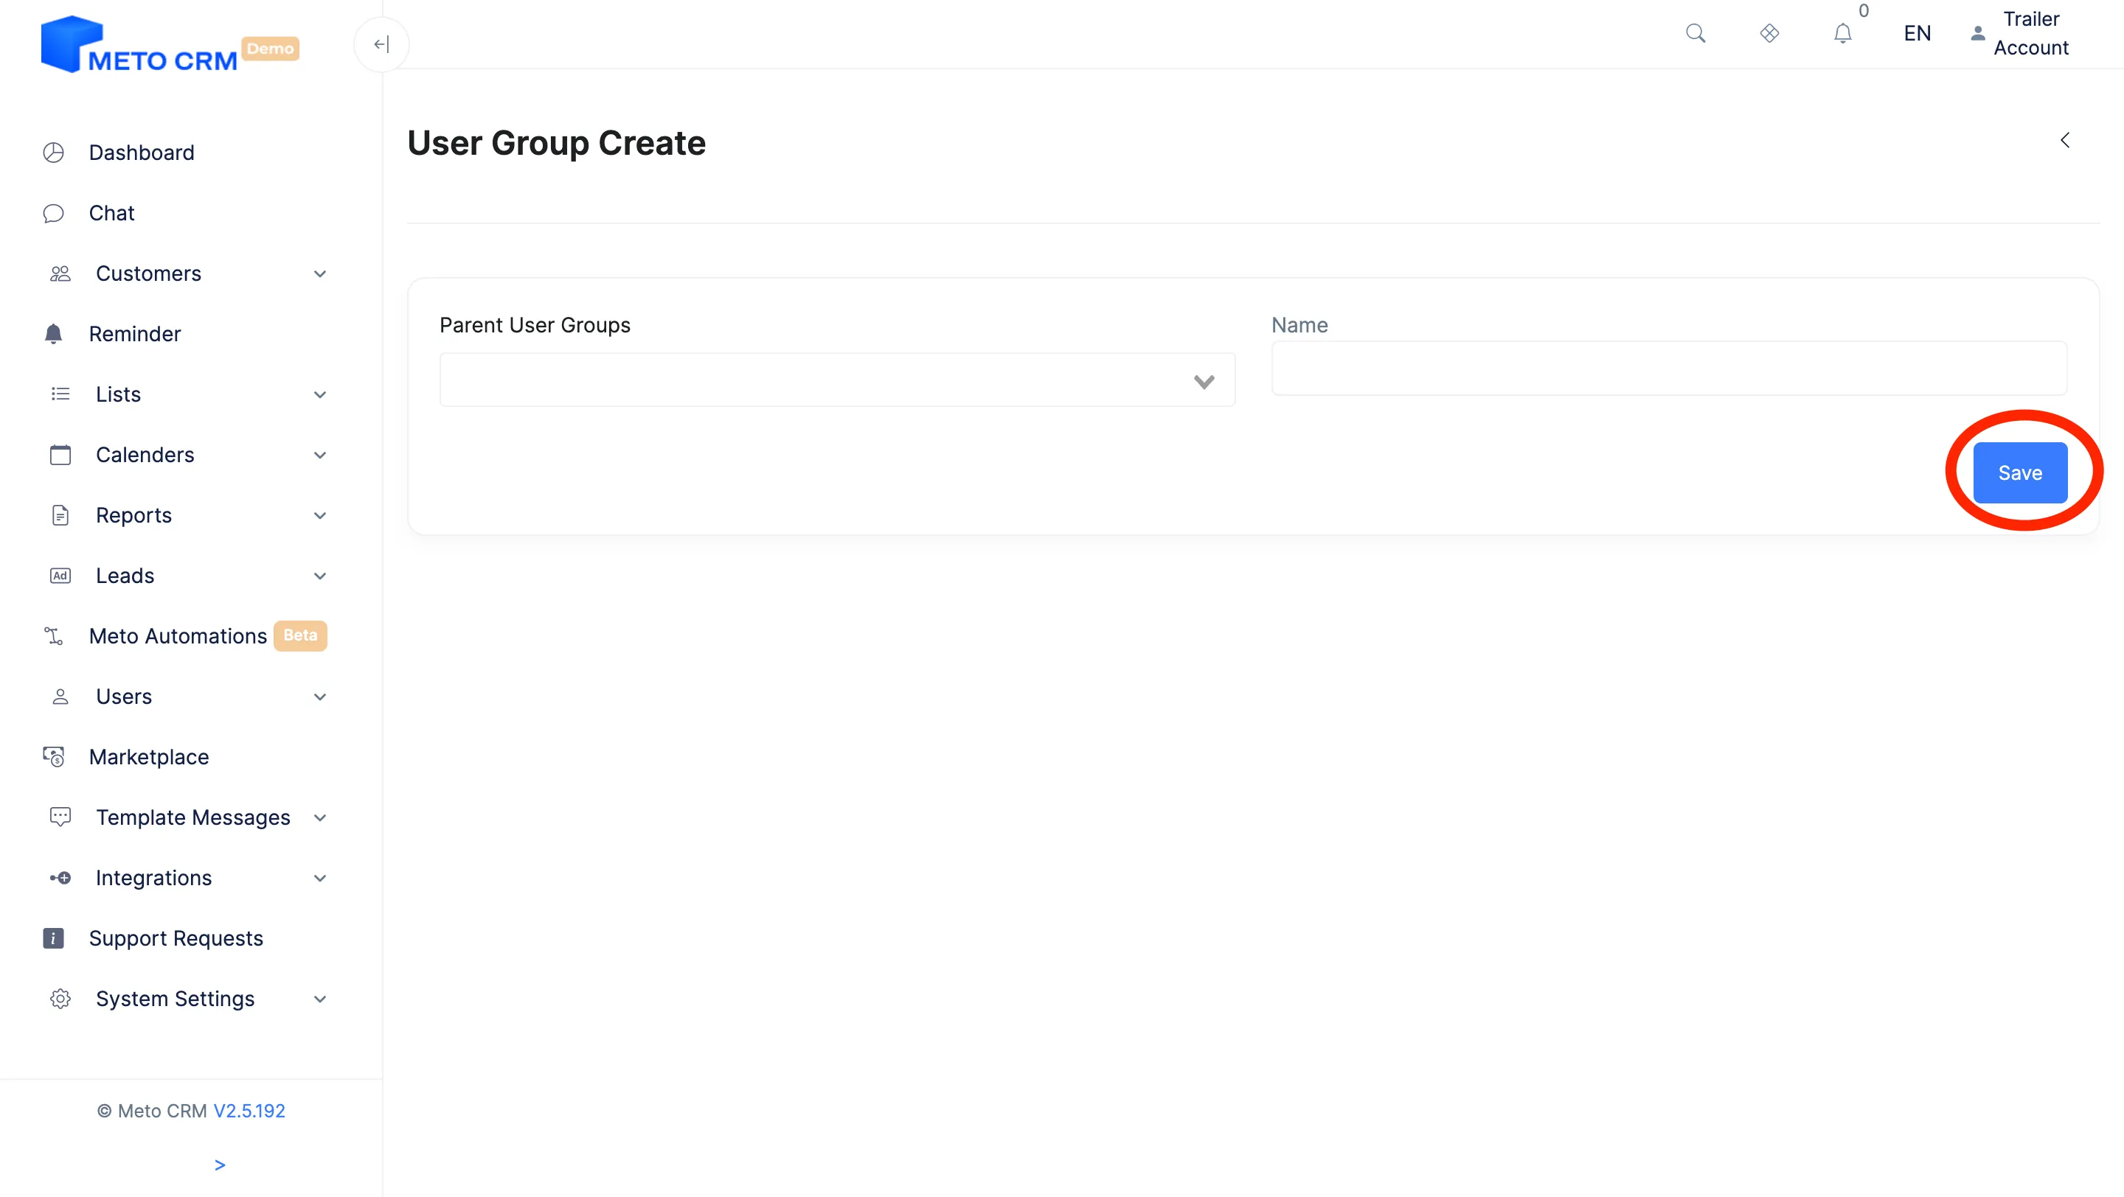Click the 'User Group Create' heading

(x=557, y=143)
